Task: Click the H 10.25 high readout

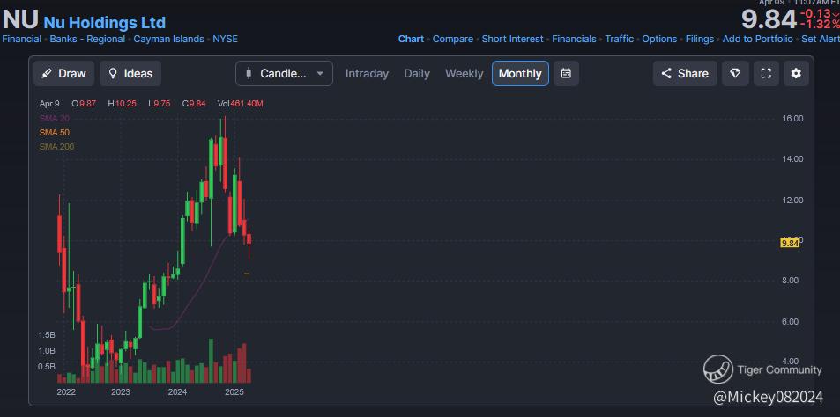Action: coord(124,104)
